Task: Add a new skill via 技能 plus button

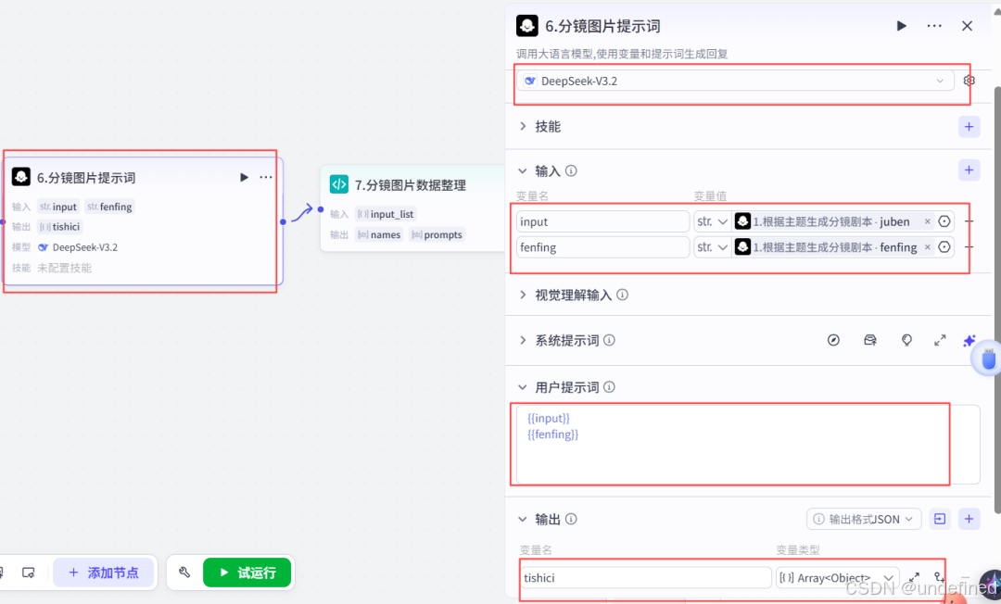Action: click(x=969, y=126)
